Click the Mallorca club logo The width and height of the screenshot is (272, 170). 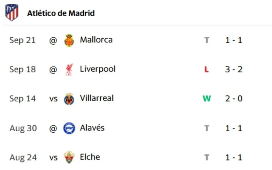click(x=69, y=40)
